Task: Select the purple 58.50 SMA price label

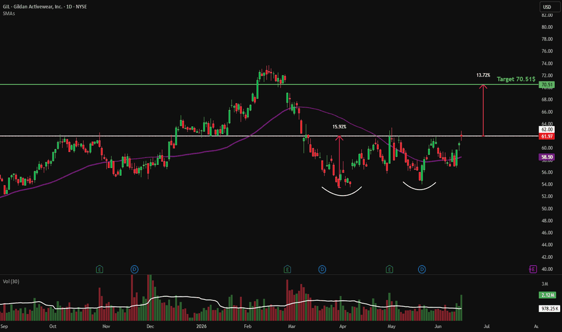Action: [x=547, y=157]
